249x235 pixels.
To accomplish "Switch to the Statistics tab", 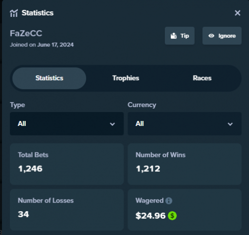I will 49,78.
